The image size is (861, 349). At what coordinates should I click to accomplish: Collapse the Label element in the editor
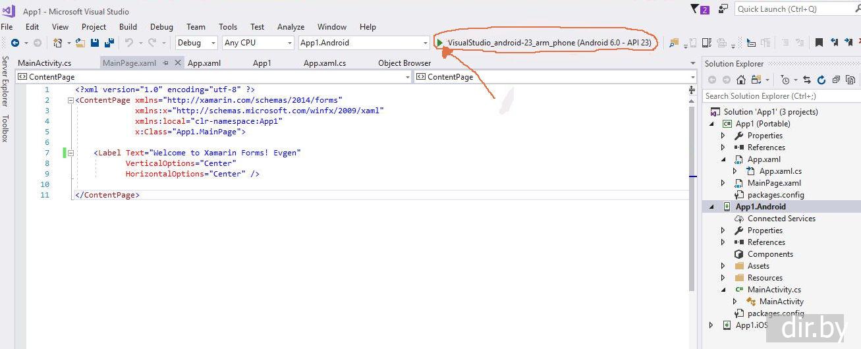[x=70, y=153]
